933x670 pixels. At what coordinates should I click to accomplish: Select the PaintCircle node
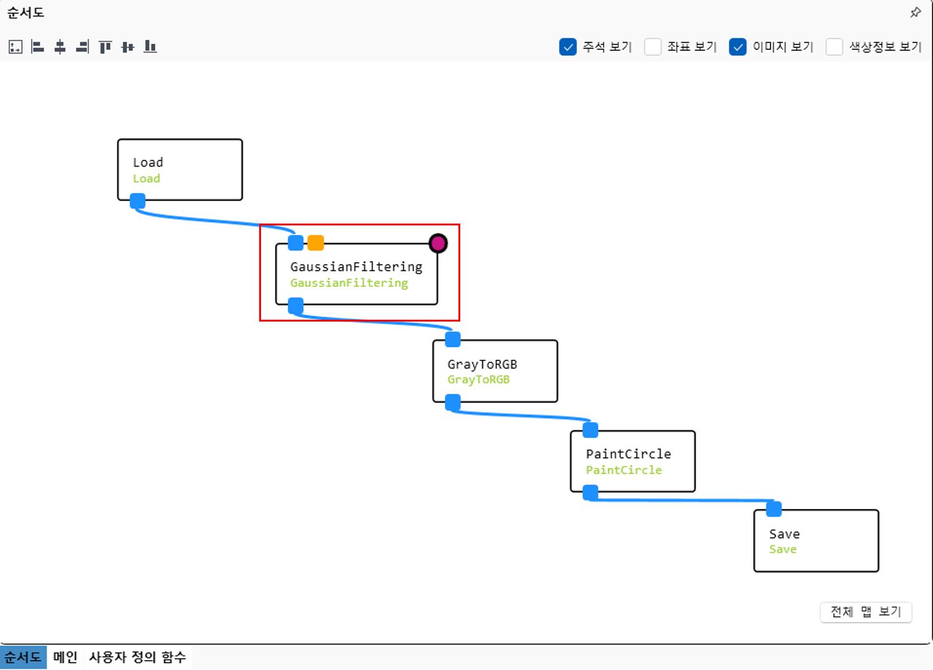pos(633,461)
